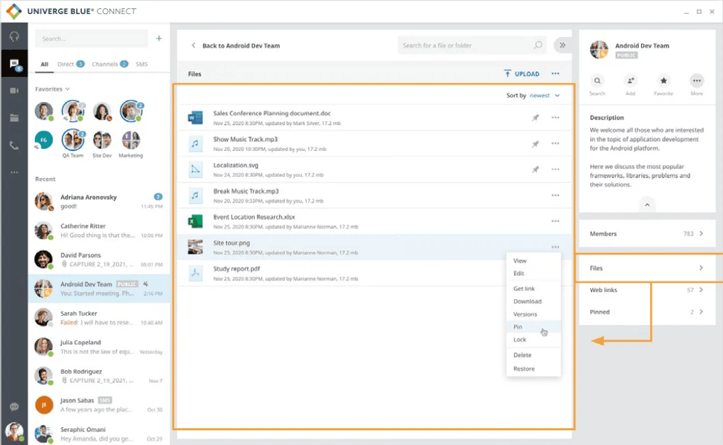This screenshot has height=445, width=723.
Task: Collapse the Description panel chevron
Action: click(647, 205)
